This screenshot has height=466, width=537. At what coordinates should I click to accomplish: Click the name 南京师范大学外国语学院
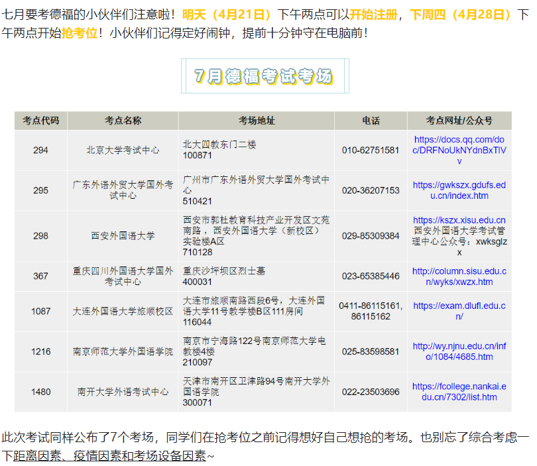[x=123, y=351]
